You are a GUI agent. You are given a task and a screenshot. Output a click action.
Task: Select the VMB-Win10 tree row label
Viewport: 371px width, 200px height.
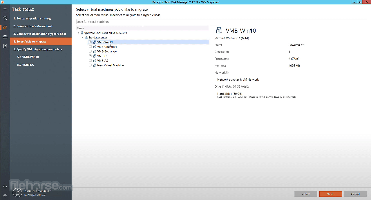pyautogui.click(x=105, y=42)
